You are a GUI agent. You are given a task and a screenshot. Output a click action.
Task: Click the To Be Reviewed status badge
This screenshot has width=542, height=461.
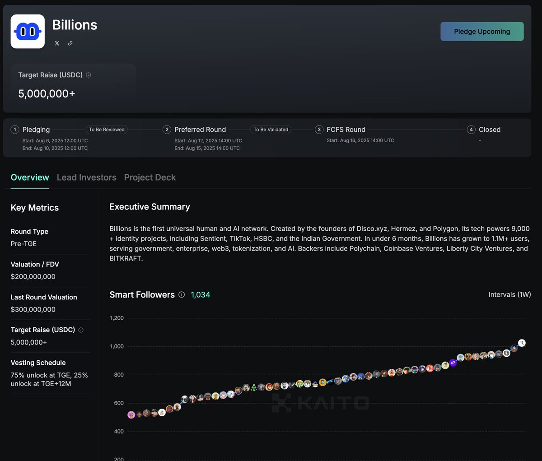tap(107, 130)
